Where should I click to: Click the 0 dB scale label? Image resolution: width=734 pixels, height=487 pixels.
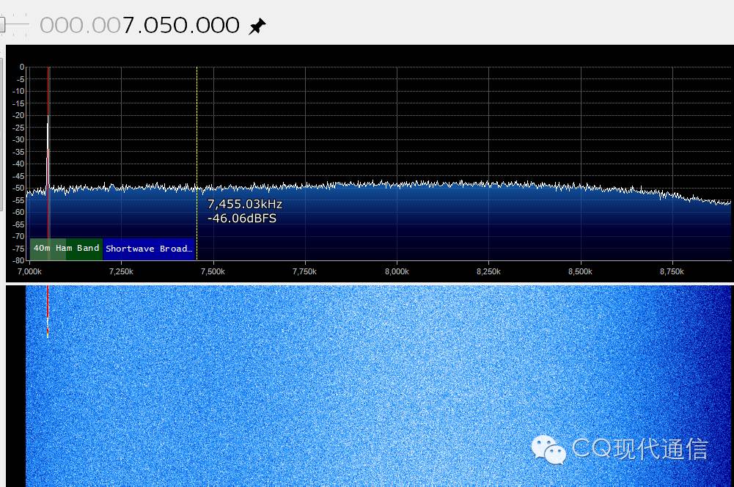pyautogui.click(x=22, y=67)
